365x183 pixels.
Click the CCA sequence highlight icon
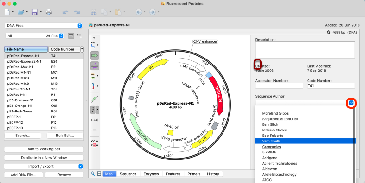[x=94, y=143]
